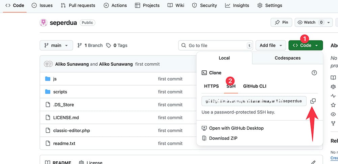Go to the Actions tab
The height and width of the screenshot is (164, 338).
(x=115, y=5)
